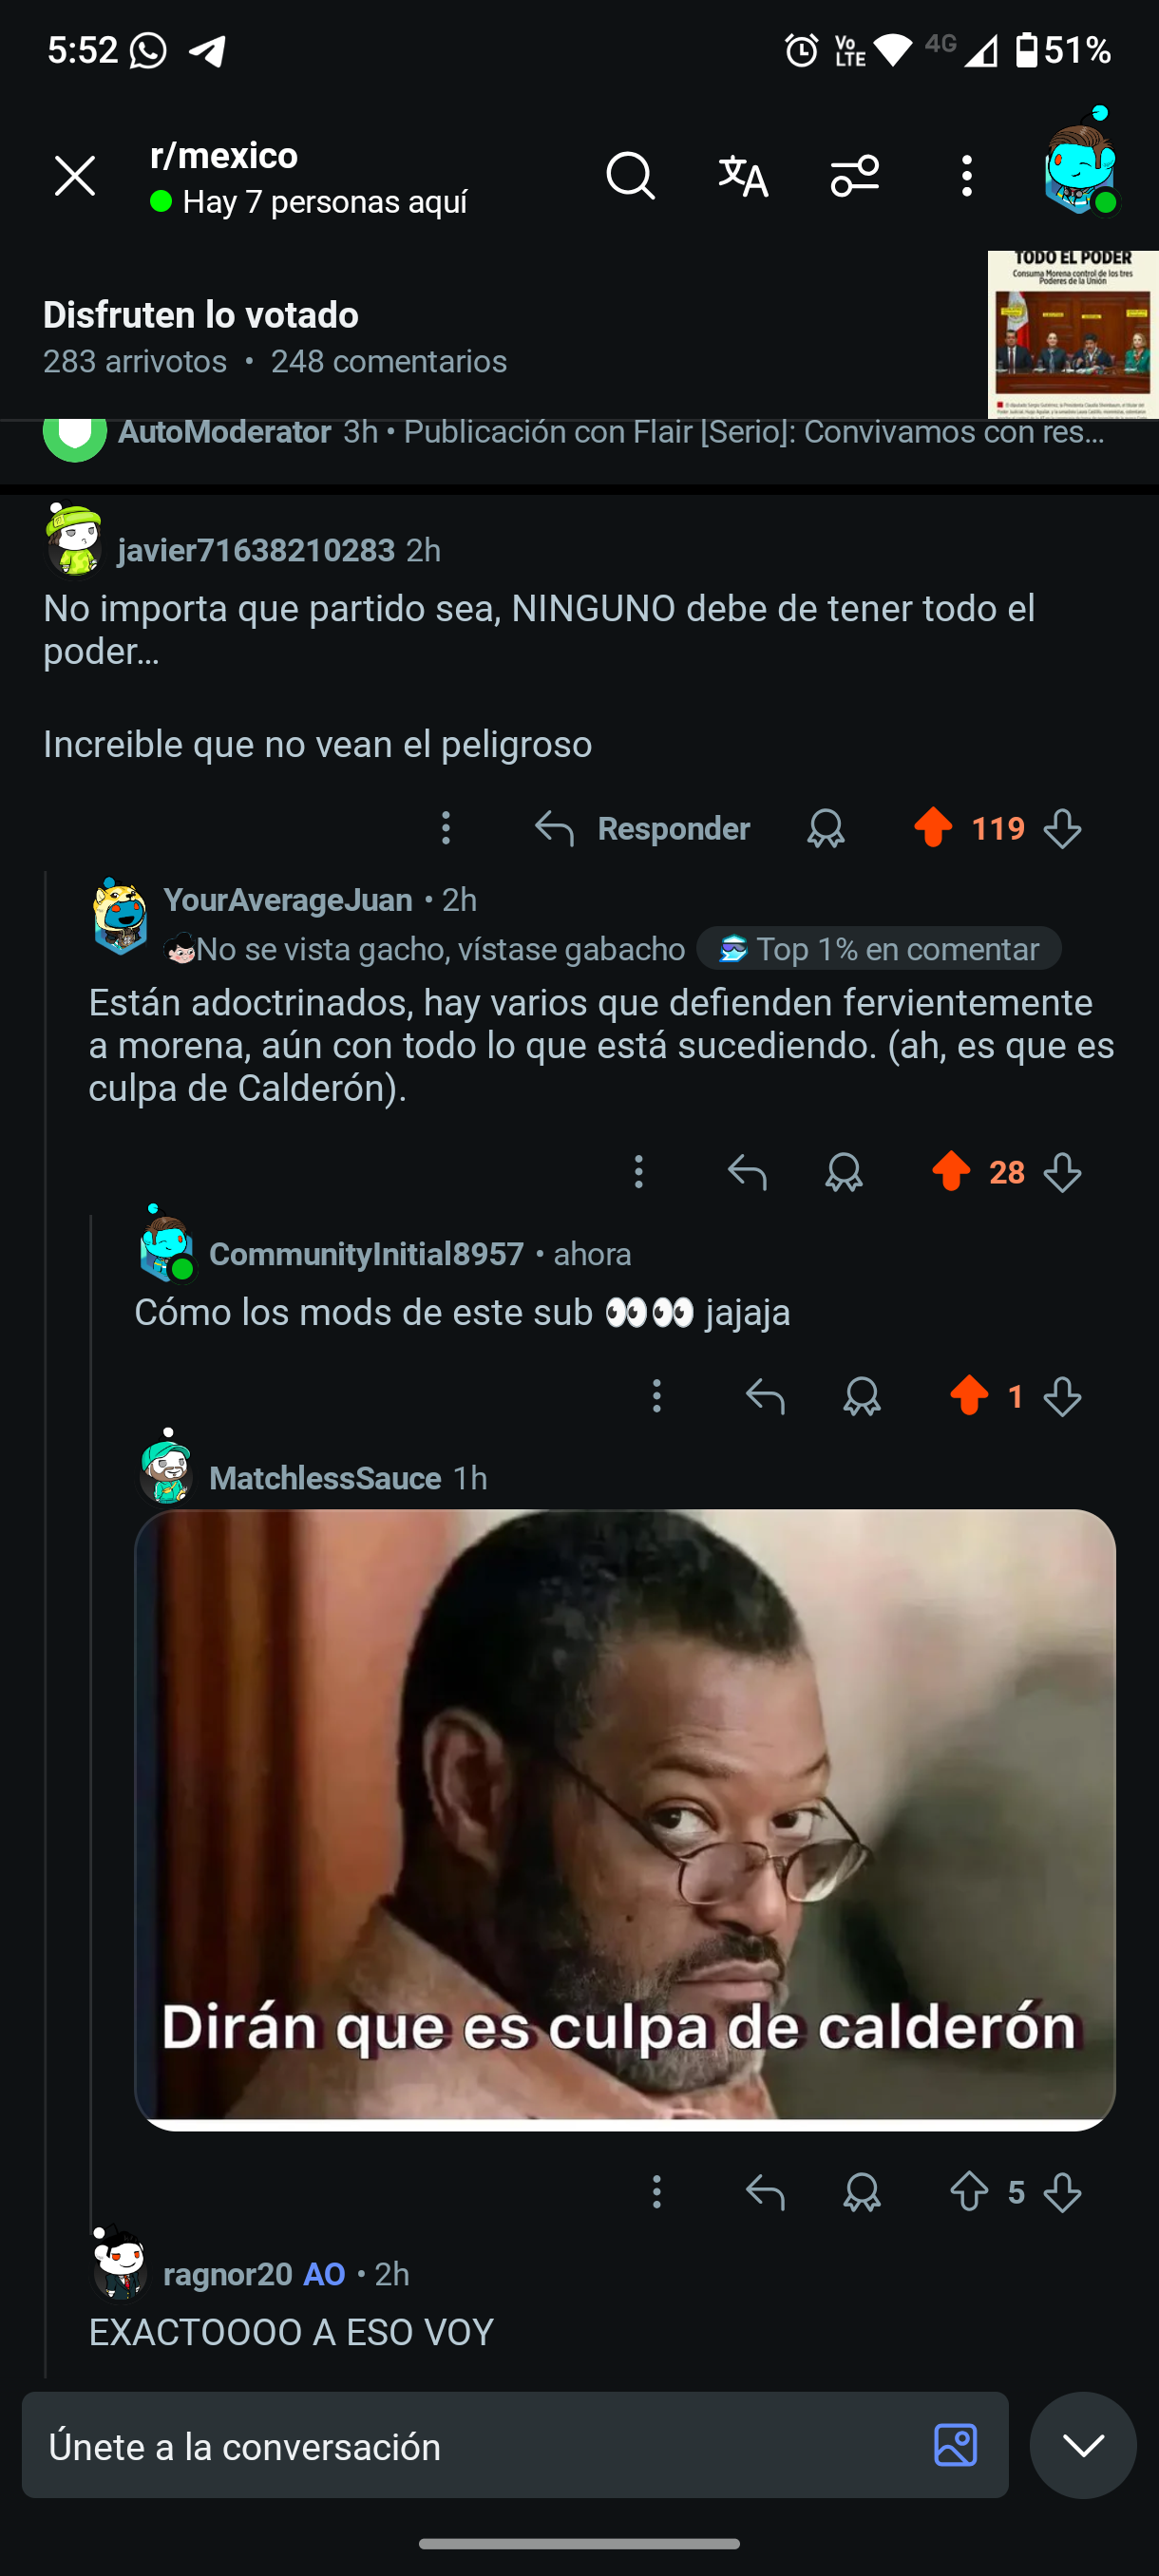
Task: Open options menu on CommunityInitial8957's comment
Action: (657, 1395)
